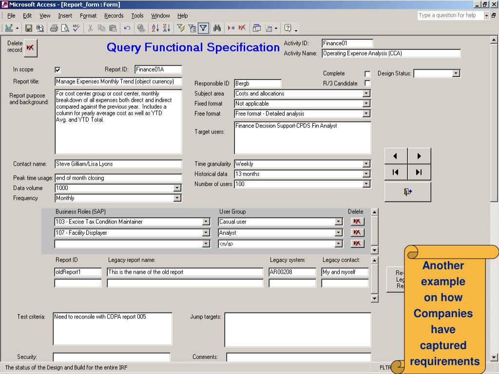The width and height of the screenshot is (499, 374).
Task: Save the form with the floppy disk icon
Action: point(29,28)
